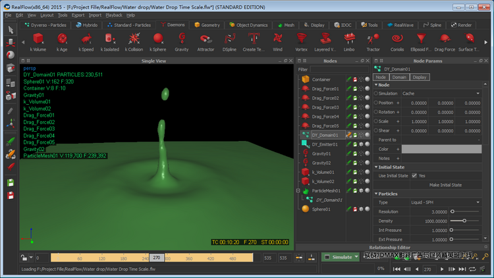Add an Attractor daemon
Screen dimensions: 494x278
[x=206, y=42]
